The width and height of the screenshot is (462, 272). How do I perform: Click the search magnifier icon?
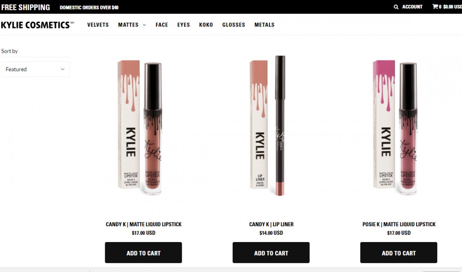click(396, 7)
